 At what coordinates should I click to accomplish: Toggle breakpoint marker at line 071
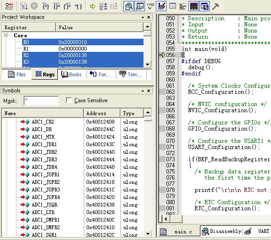click(x=162, y=147)
